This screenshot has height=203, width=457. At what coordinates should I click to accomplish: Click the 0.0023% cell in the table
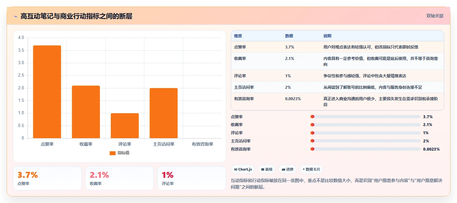pos(293,99)
